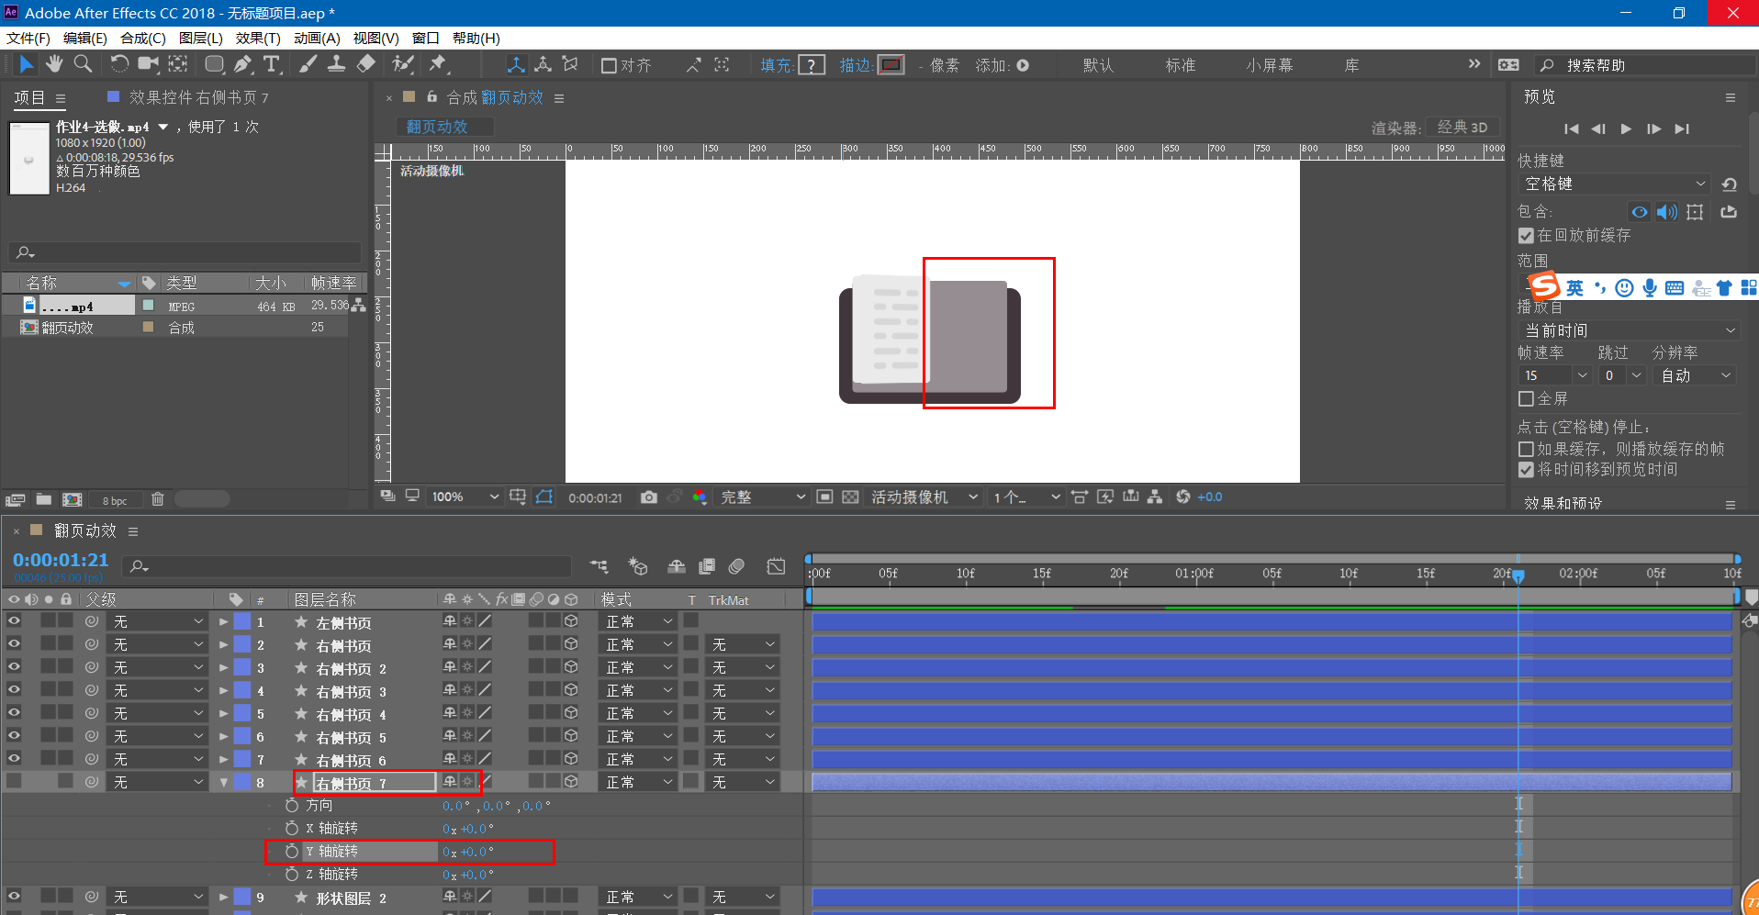Image resolution: width=1759 pixels, height=915 pixels.
Task: Open the 动画(A) menu
Action: tap(317, 38)
